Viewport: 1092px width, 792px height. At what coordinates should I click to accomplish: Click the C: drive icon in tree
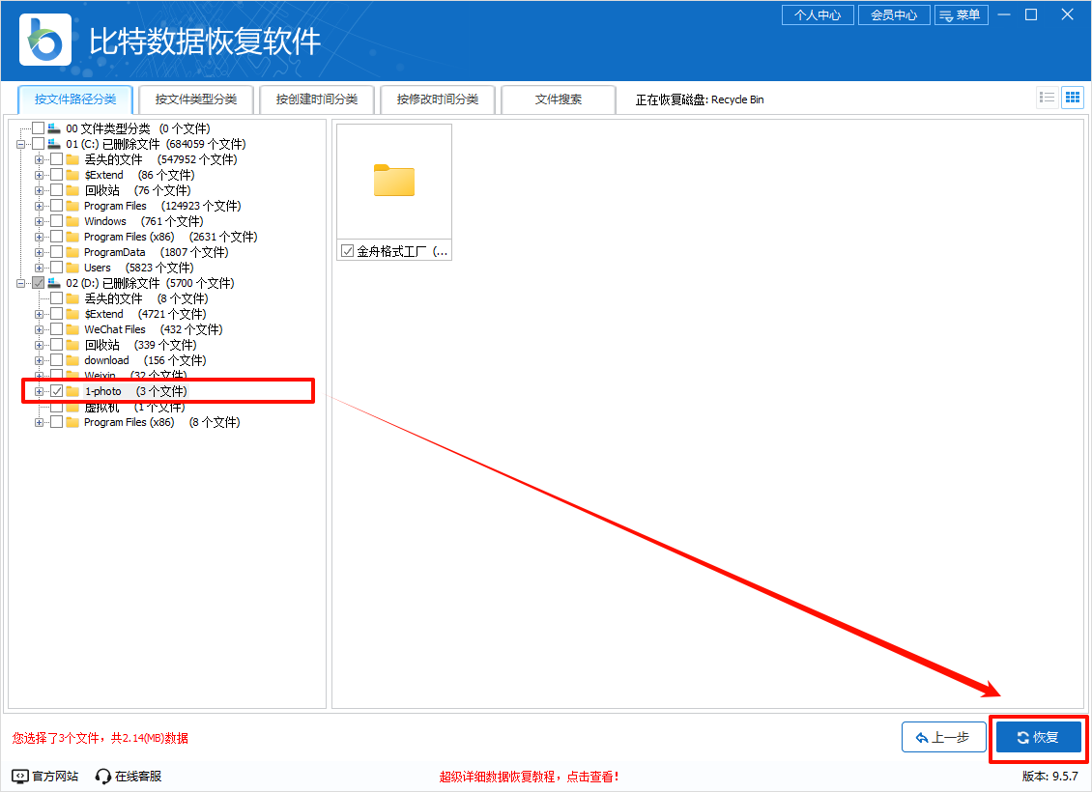[x=54, y=144]
